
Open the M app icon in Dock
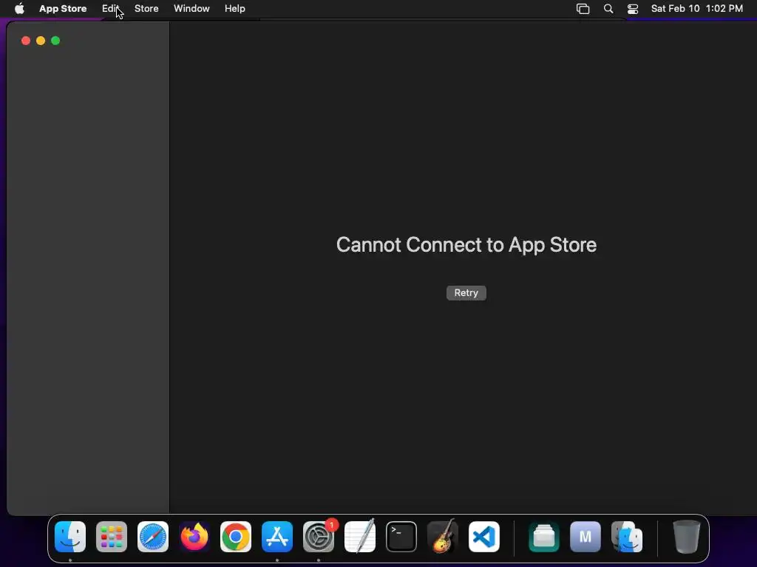click(585, 537)
